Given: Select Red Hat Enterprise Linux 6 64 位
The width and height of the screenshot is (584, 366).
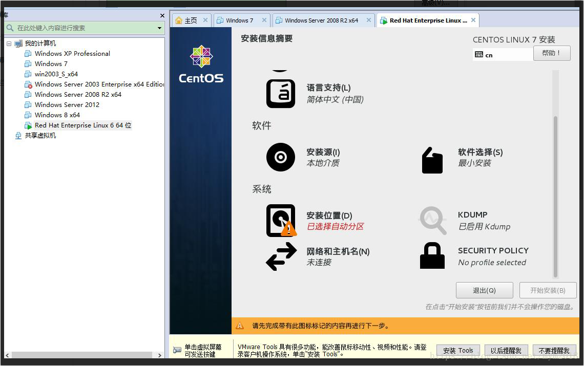Looking at the screenshot, I should coord(83,125).
